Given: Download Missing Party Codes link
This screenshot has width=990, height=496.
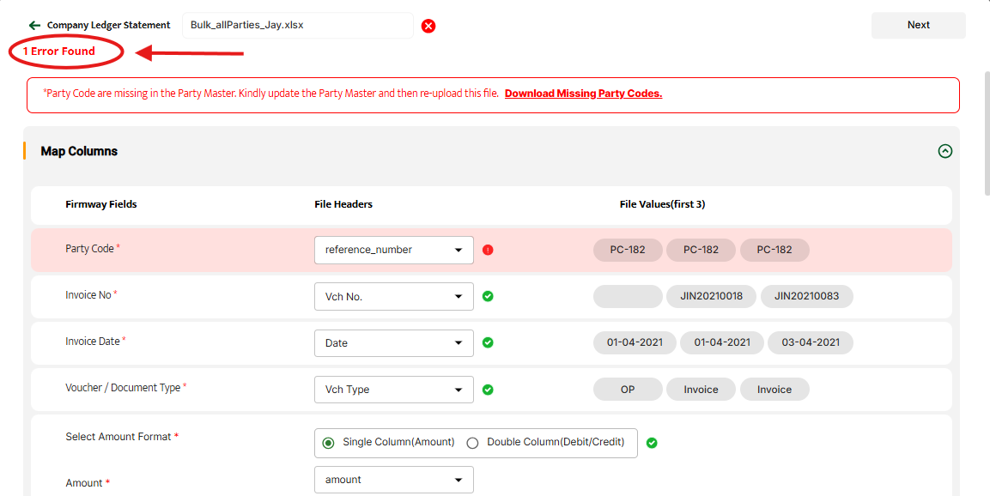Looking at the screenshot, I should (583, 94).
